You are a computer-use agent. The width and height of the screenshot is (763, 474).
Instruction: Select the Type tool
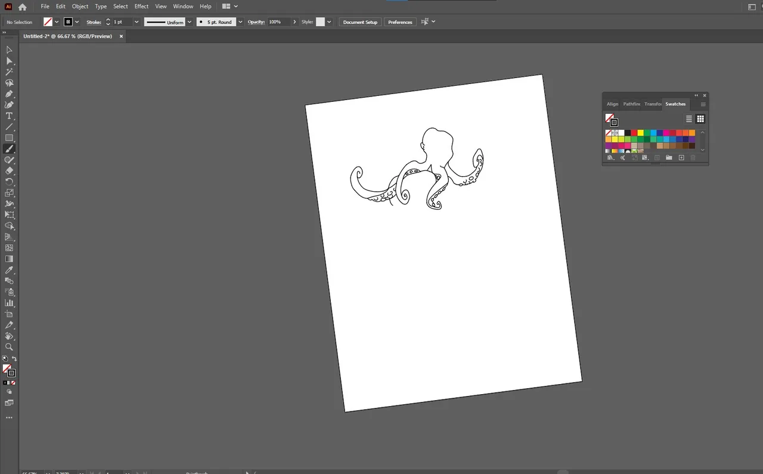(x=9, y=116)
